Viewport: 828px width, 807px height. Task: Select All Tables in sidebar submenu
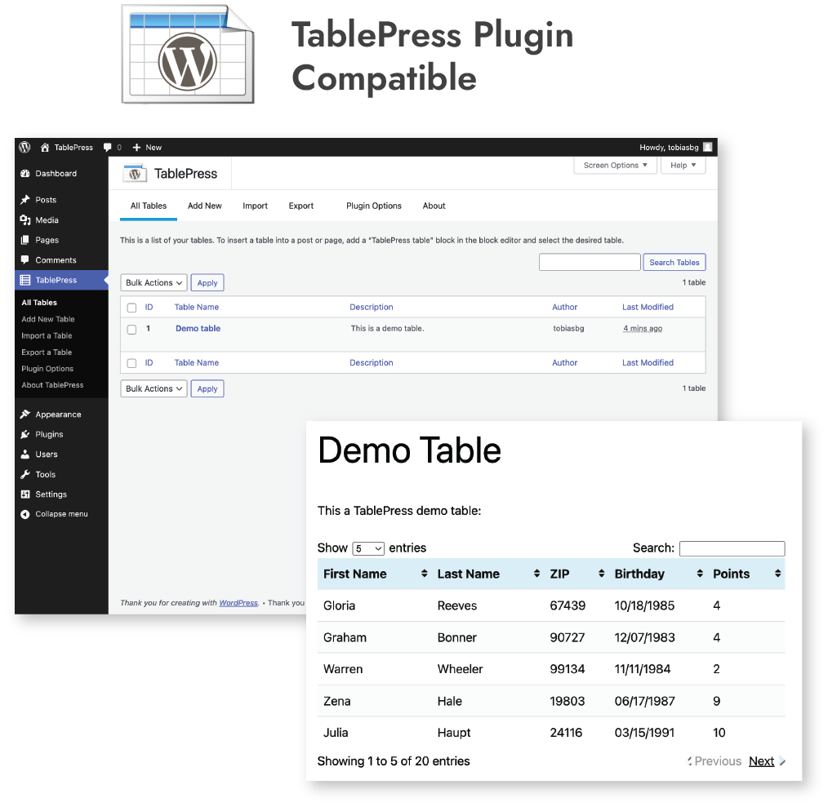[x=39, y=303]
